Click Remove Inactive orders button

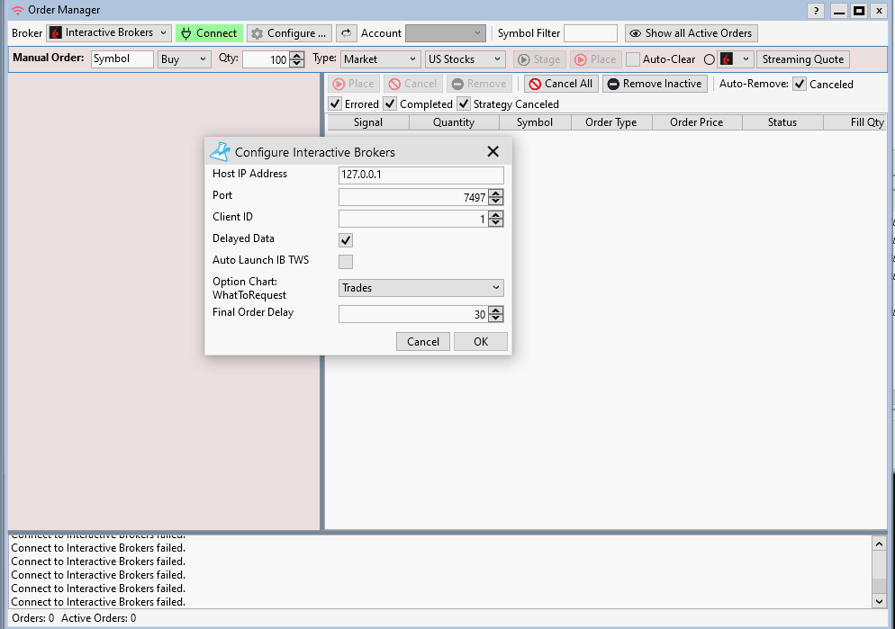click(x=654, y=84)
